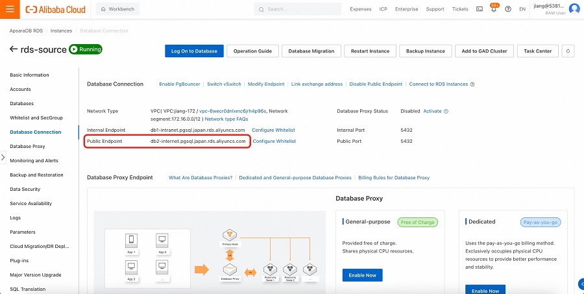Open the notifications bell with 99+ badge

[x=493, y=9]
